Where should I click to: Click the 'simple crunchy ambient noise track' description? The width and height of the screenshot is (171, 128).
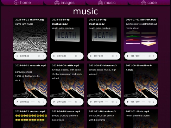65,118
